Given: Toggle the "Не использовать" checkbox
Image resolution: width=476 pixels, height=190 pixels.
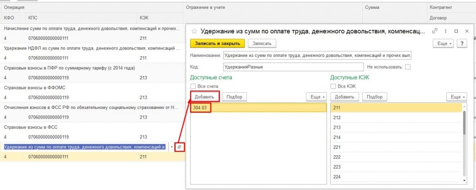Looking at the screenshot, I should [408, 67].
